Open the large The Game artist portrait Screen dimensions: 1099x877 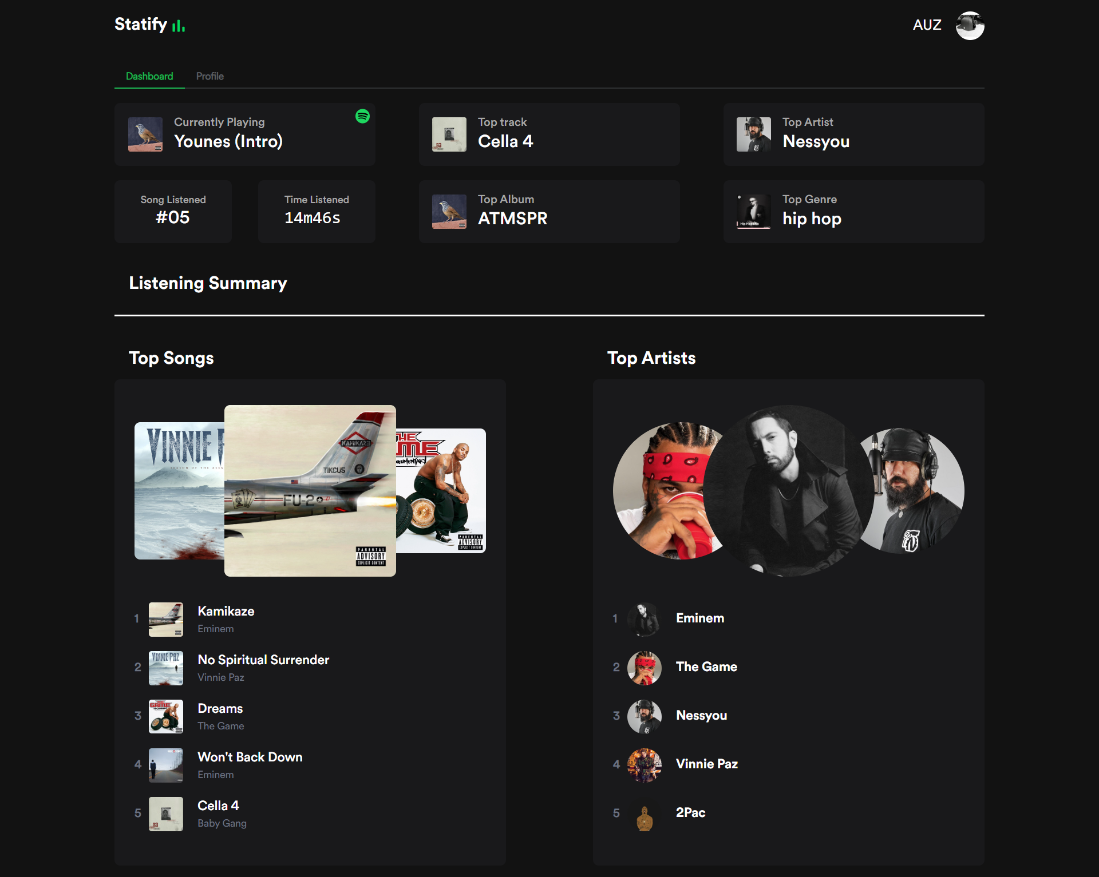click(658, 491)
